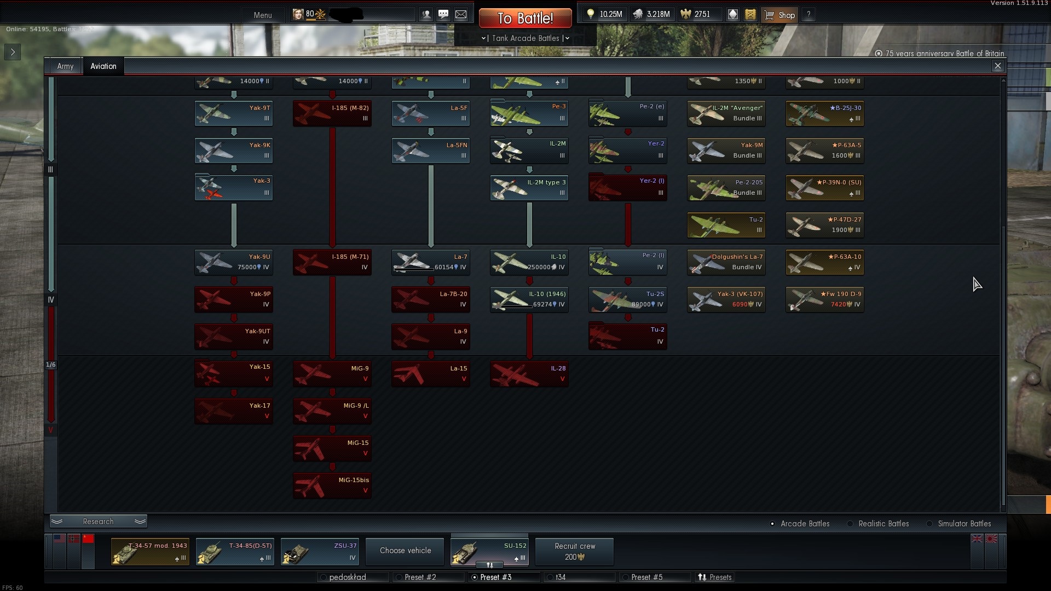Select the USSR red flag nation
Image resolution: width=1051 pixels, height=591 pixels.
pyautogui.click(x=88, y=539)
